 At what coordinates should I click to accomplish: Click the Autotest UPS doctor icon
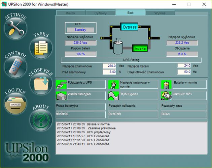166,96
